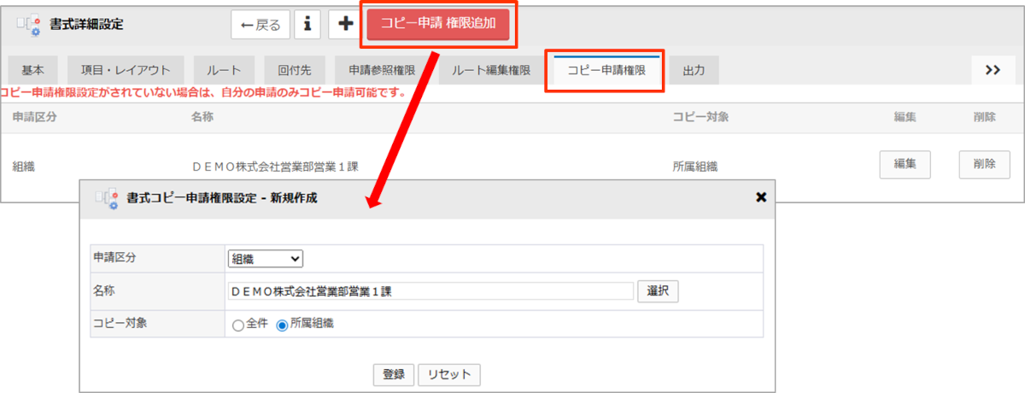This screenshot has height=393, width=1025.
Task: Click 編集 button for the 組織 row
Action: (x=905, y=164)
